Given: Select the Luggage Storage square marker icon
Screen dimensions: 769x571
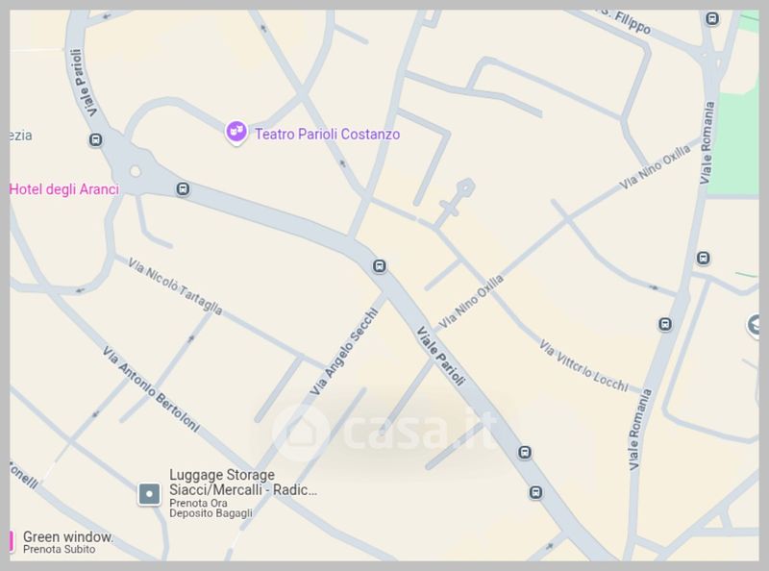Looking at the screenshot, I should click(x=149, y=494).
